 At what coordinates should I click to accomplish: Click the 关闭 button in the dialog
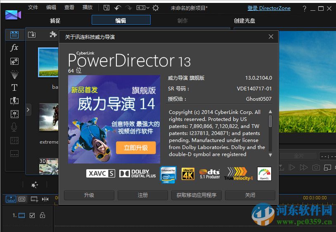click(250, 195)
